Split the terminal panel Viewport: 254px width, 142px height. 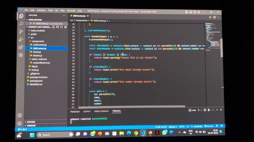[x=205, y=110]
